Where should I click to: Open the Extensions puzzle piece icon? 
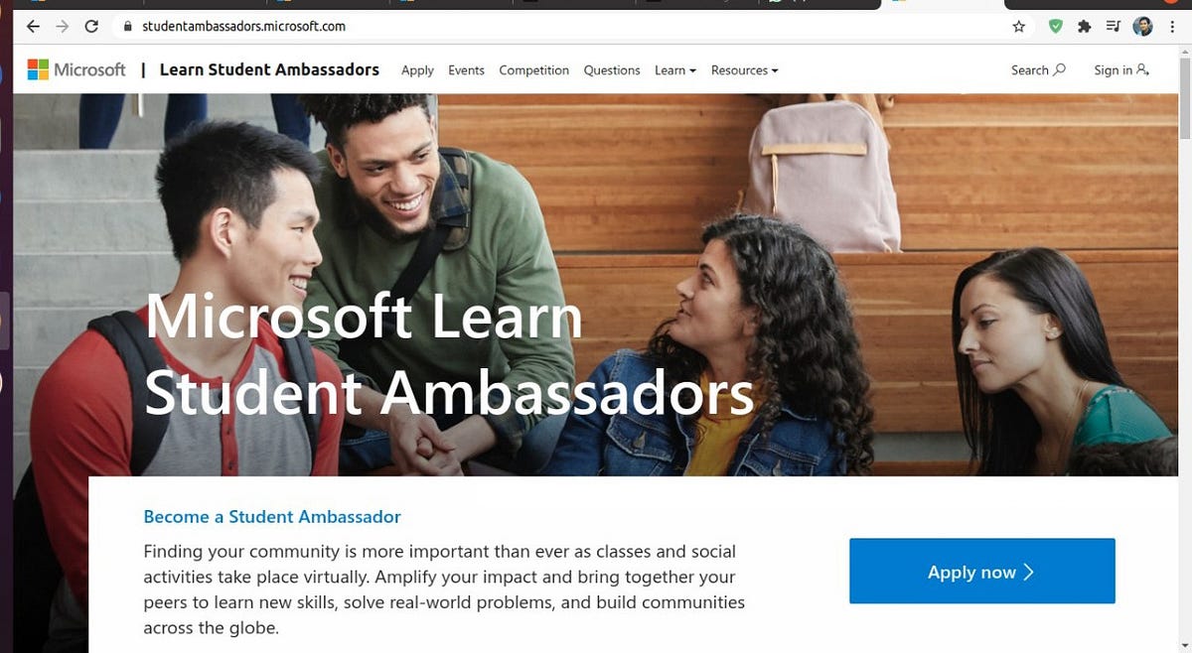pyautogui.click(x=1084, y=27)
